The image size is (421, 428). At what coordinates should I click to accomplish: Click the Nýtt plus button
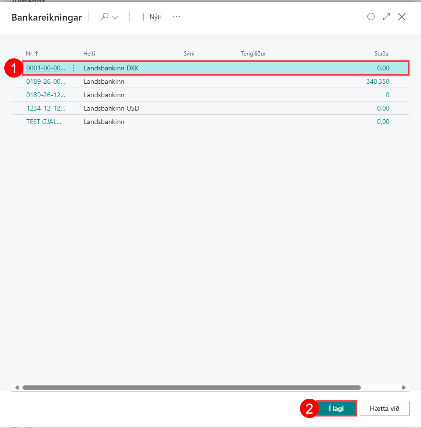pos(151,17)
